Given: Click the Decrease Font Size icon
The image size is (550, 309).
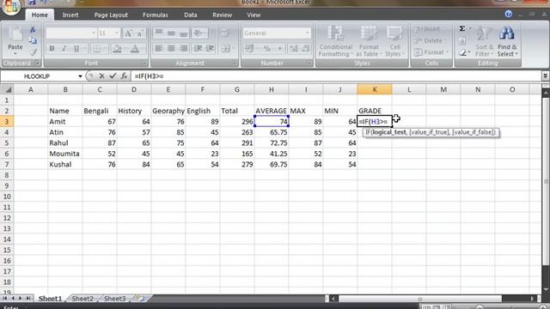Looking at the screenshot, I should click(140, 33).
